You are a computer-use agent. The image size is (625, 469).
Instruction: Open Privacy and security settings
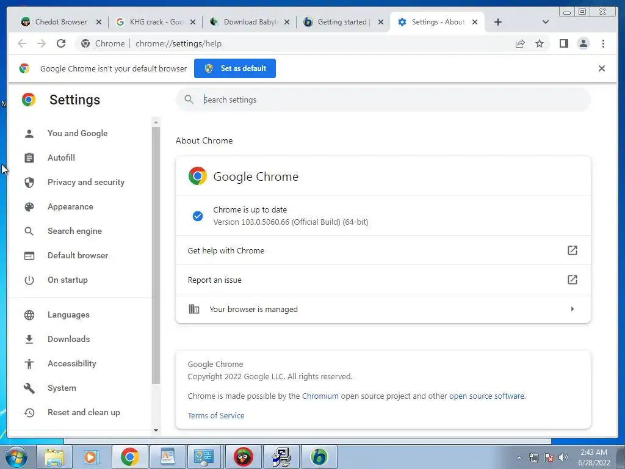coord(85,182)
